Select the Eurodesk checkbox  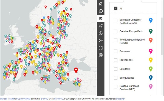click(x=115, y=69)
